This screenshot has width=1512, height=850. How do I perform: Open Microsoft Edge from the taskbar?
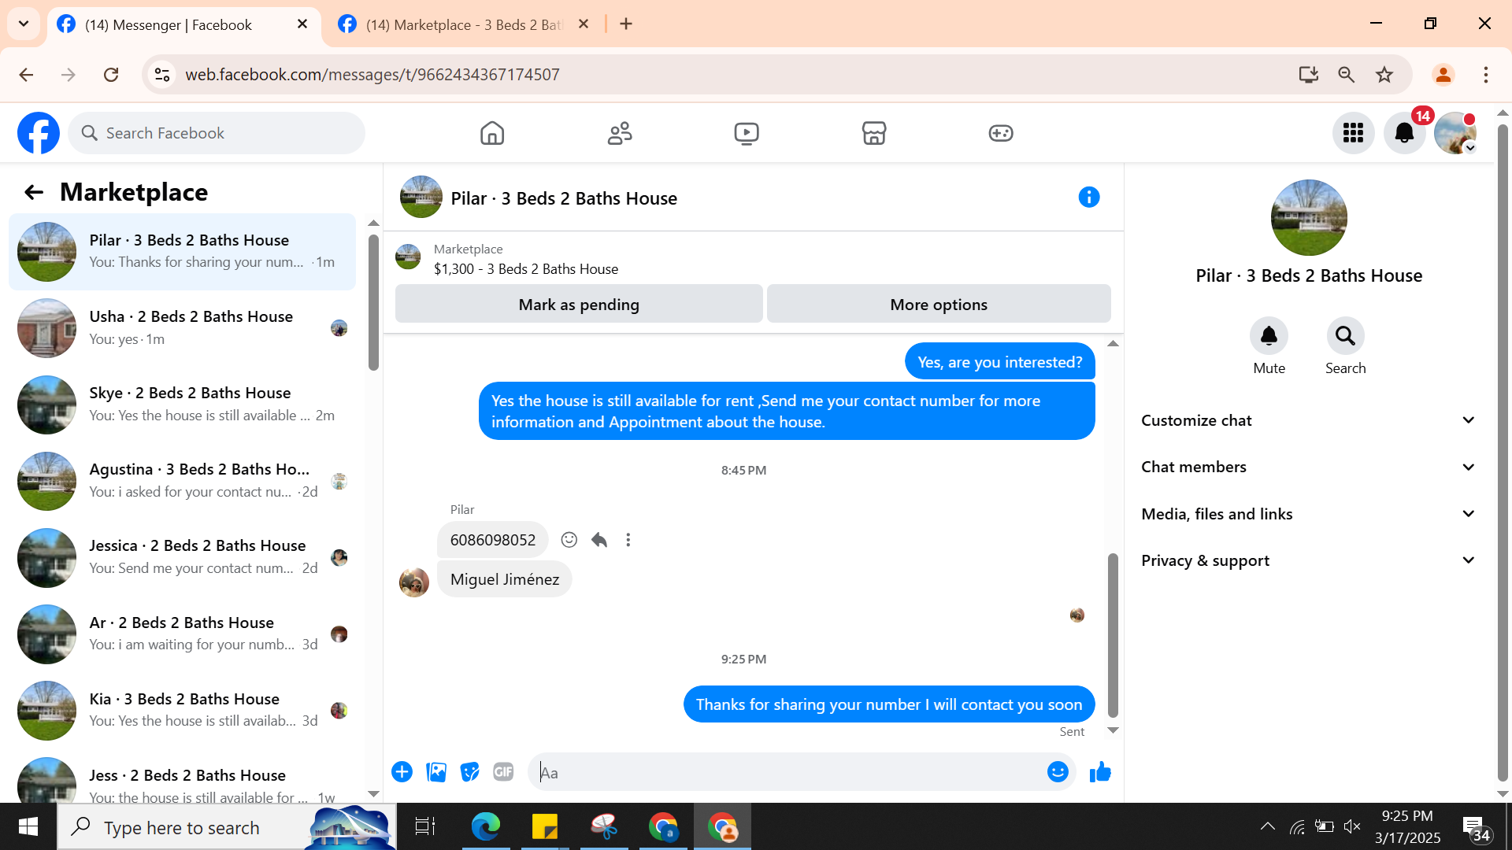(486, 827)
